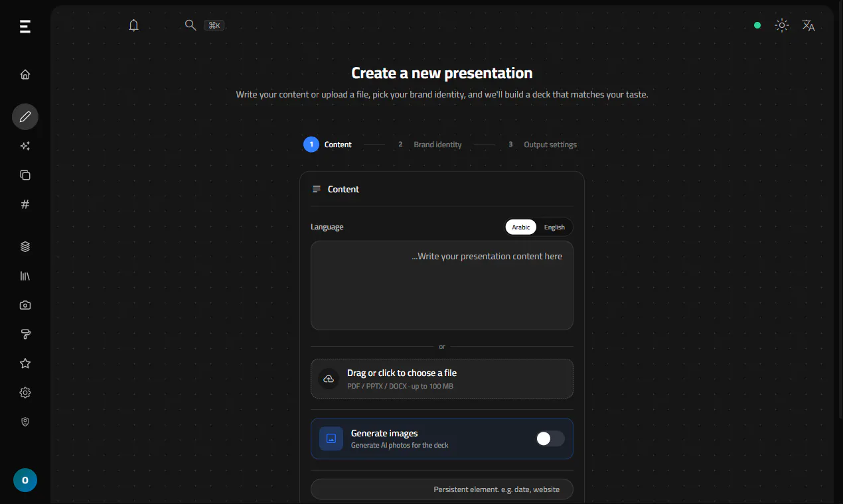Open the AI sparkles sidebar item
Viewport: 843px width, 504px height.
point(25,146)
